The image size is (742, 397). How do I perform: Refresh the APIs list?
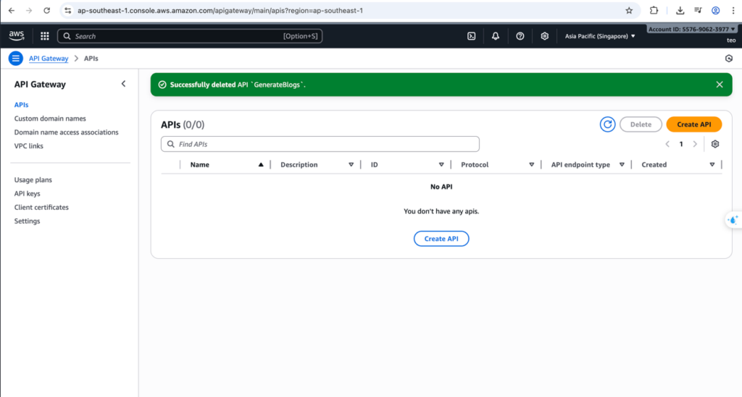pos(607,124)
